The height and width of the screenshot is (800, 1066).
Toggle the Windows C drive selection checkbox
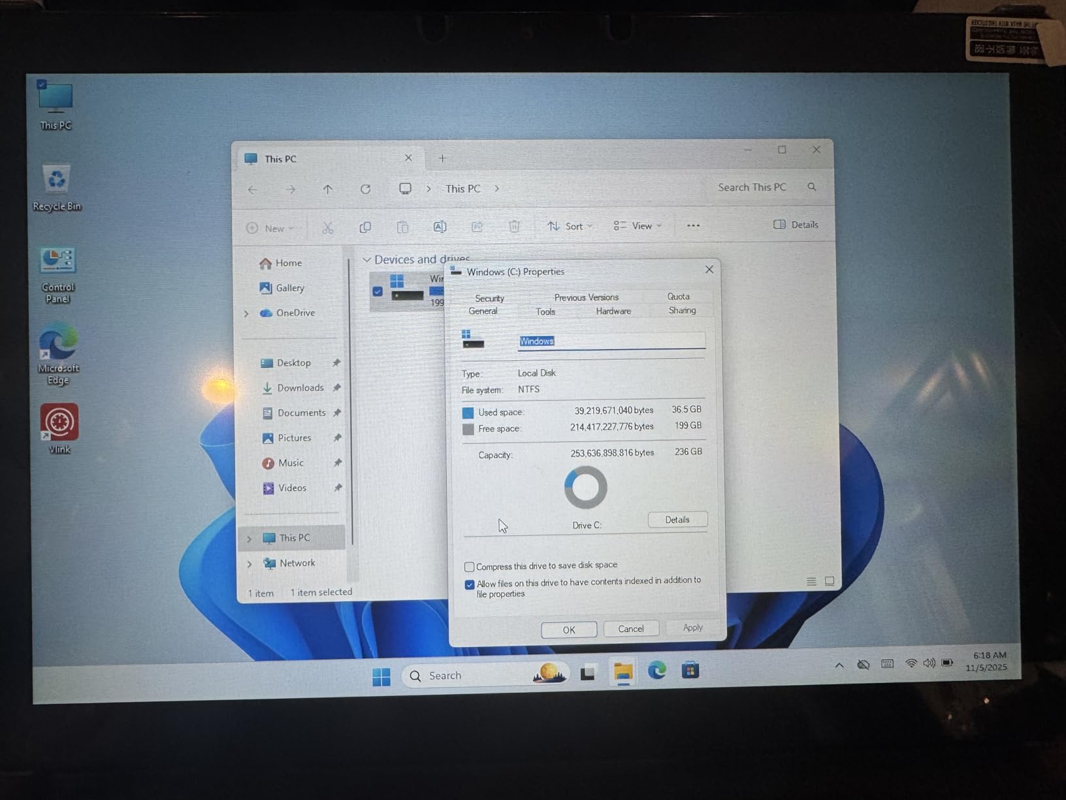point(378,292)
